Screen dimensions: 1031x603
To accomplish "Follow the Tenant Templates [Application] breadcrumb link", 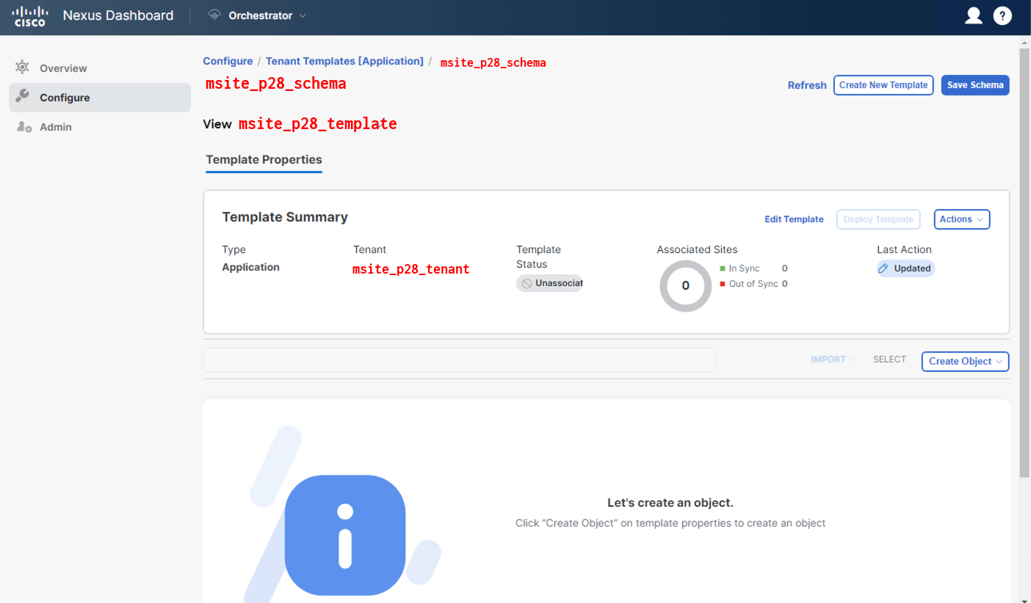I will click(344, 62).
